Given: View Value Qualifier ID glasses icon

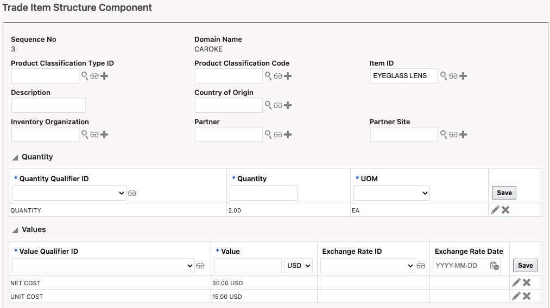Looking at the screenshot, I should (x=200, y=266).
